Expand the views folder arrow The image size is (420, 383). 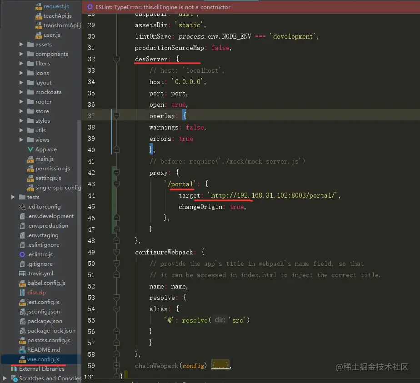tap(21, 140)
